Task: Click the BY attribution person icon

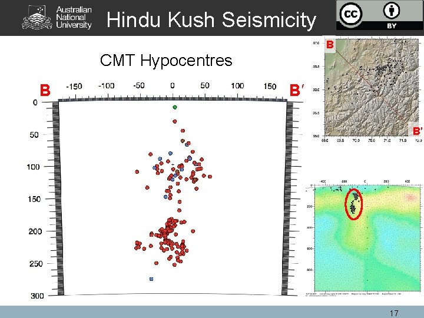Action: 392,11
